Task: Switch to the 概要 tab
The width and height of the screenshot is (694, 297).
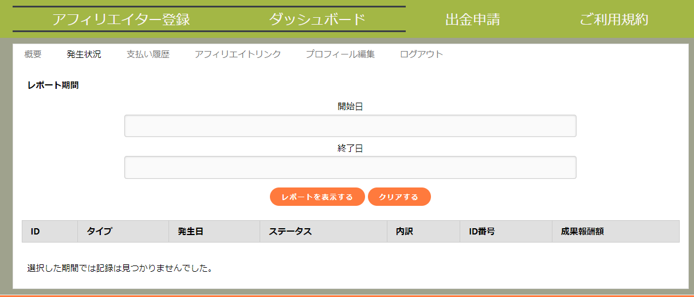Action: click(33, 54)
